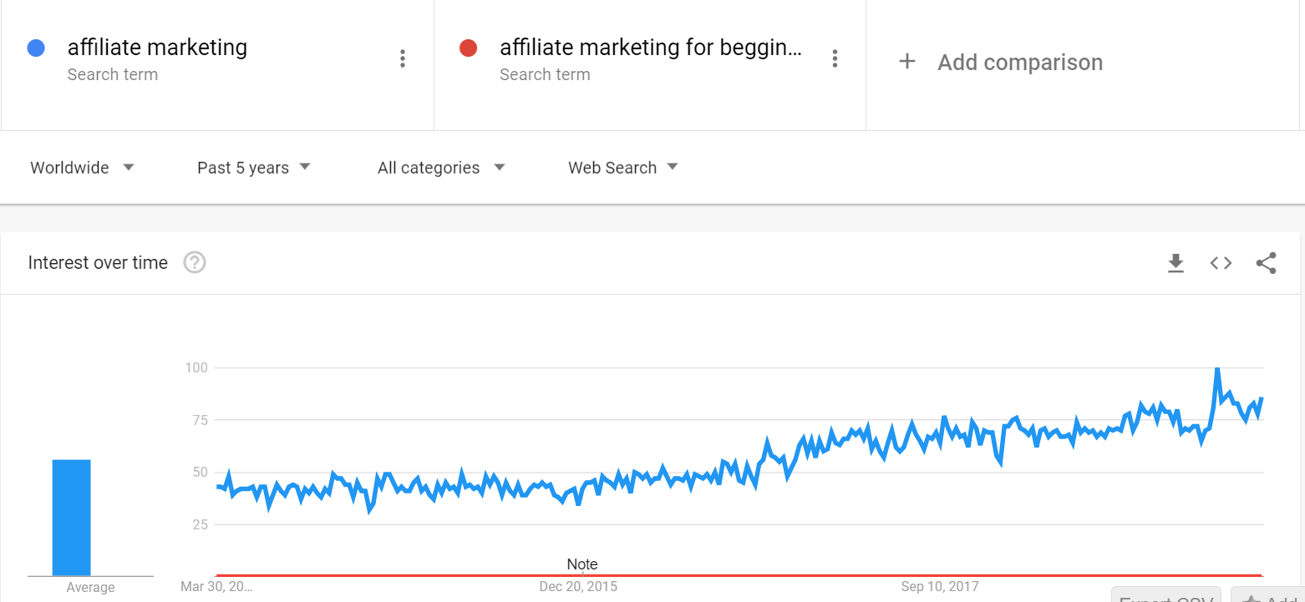Click the Add comparison button
The image size is (1305, 602).
1001,62
